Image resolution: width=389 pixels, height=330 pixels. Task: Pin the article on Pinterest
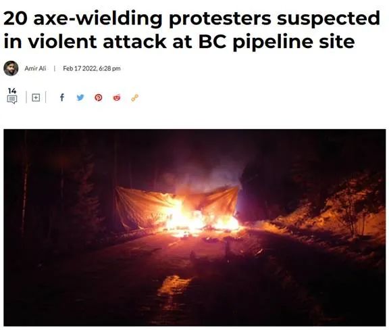click(x=99, y=97)
